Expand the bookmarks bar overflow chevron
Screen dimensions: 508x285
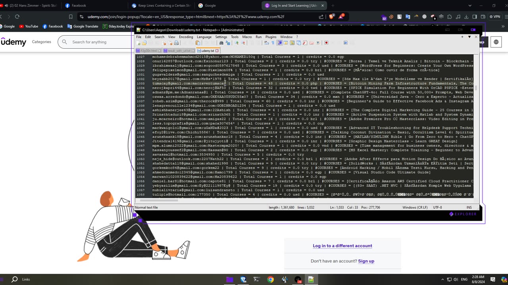(503, 27)
